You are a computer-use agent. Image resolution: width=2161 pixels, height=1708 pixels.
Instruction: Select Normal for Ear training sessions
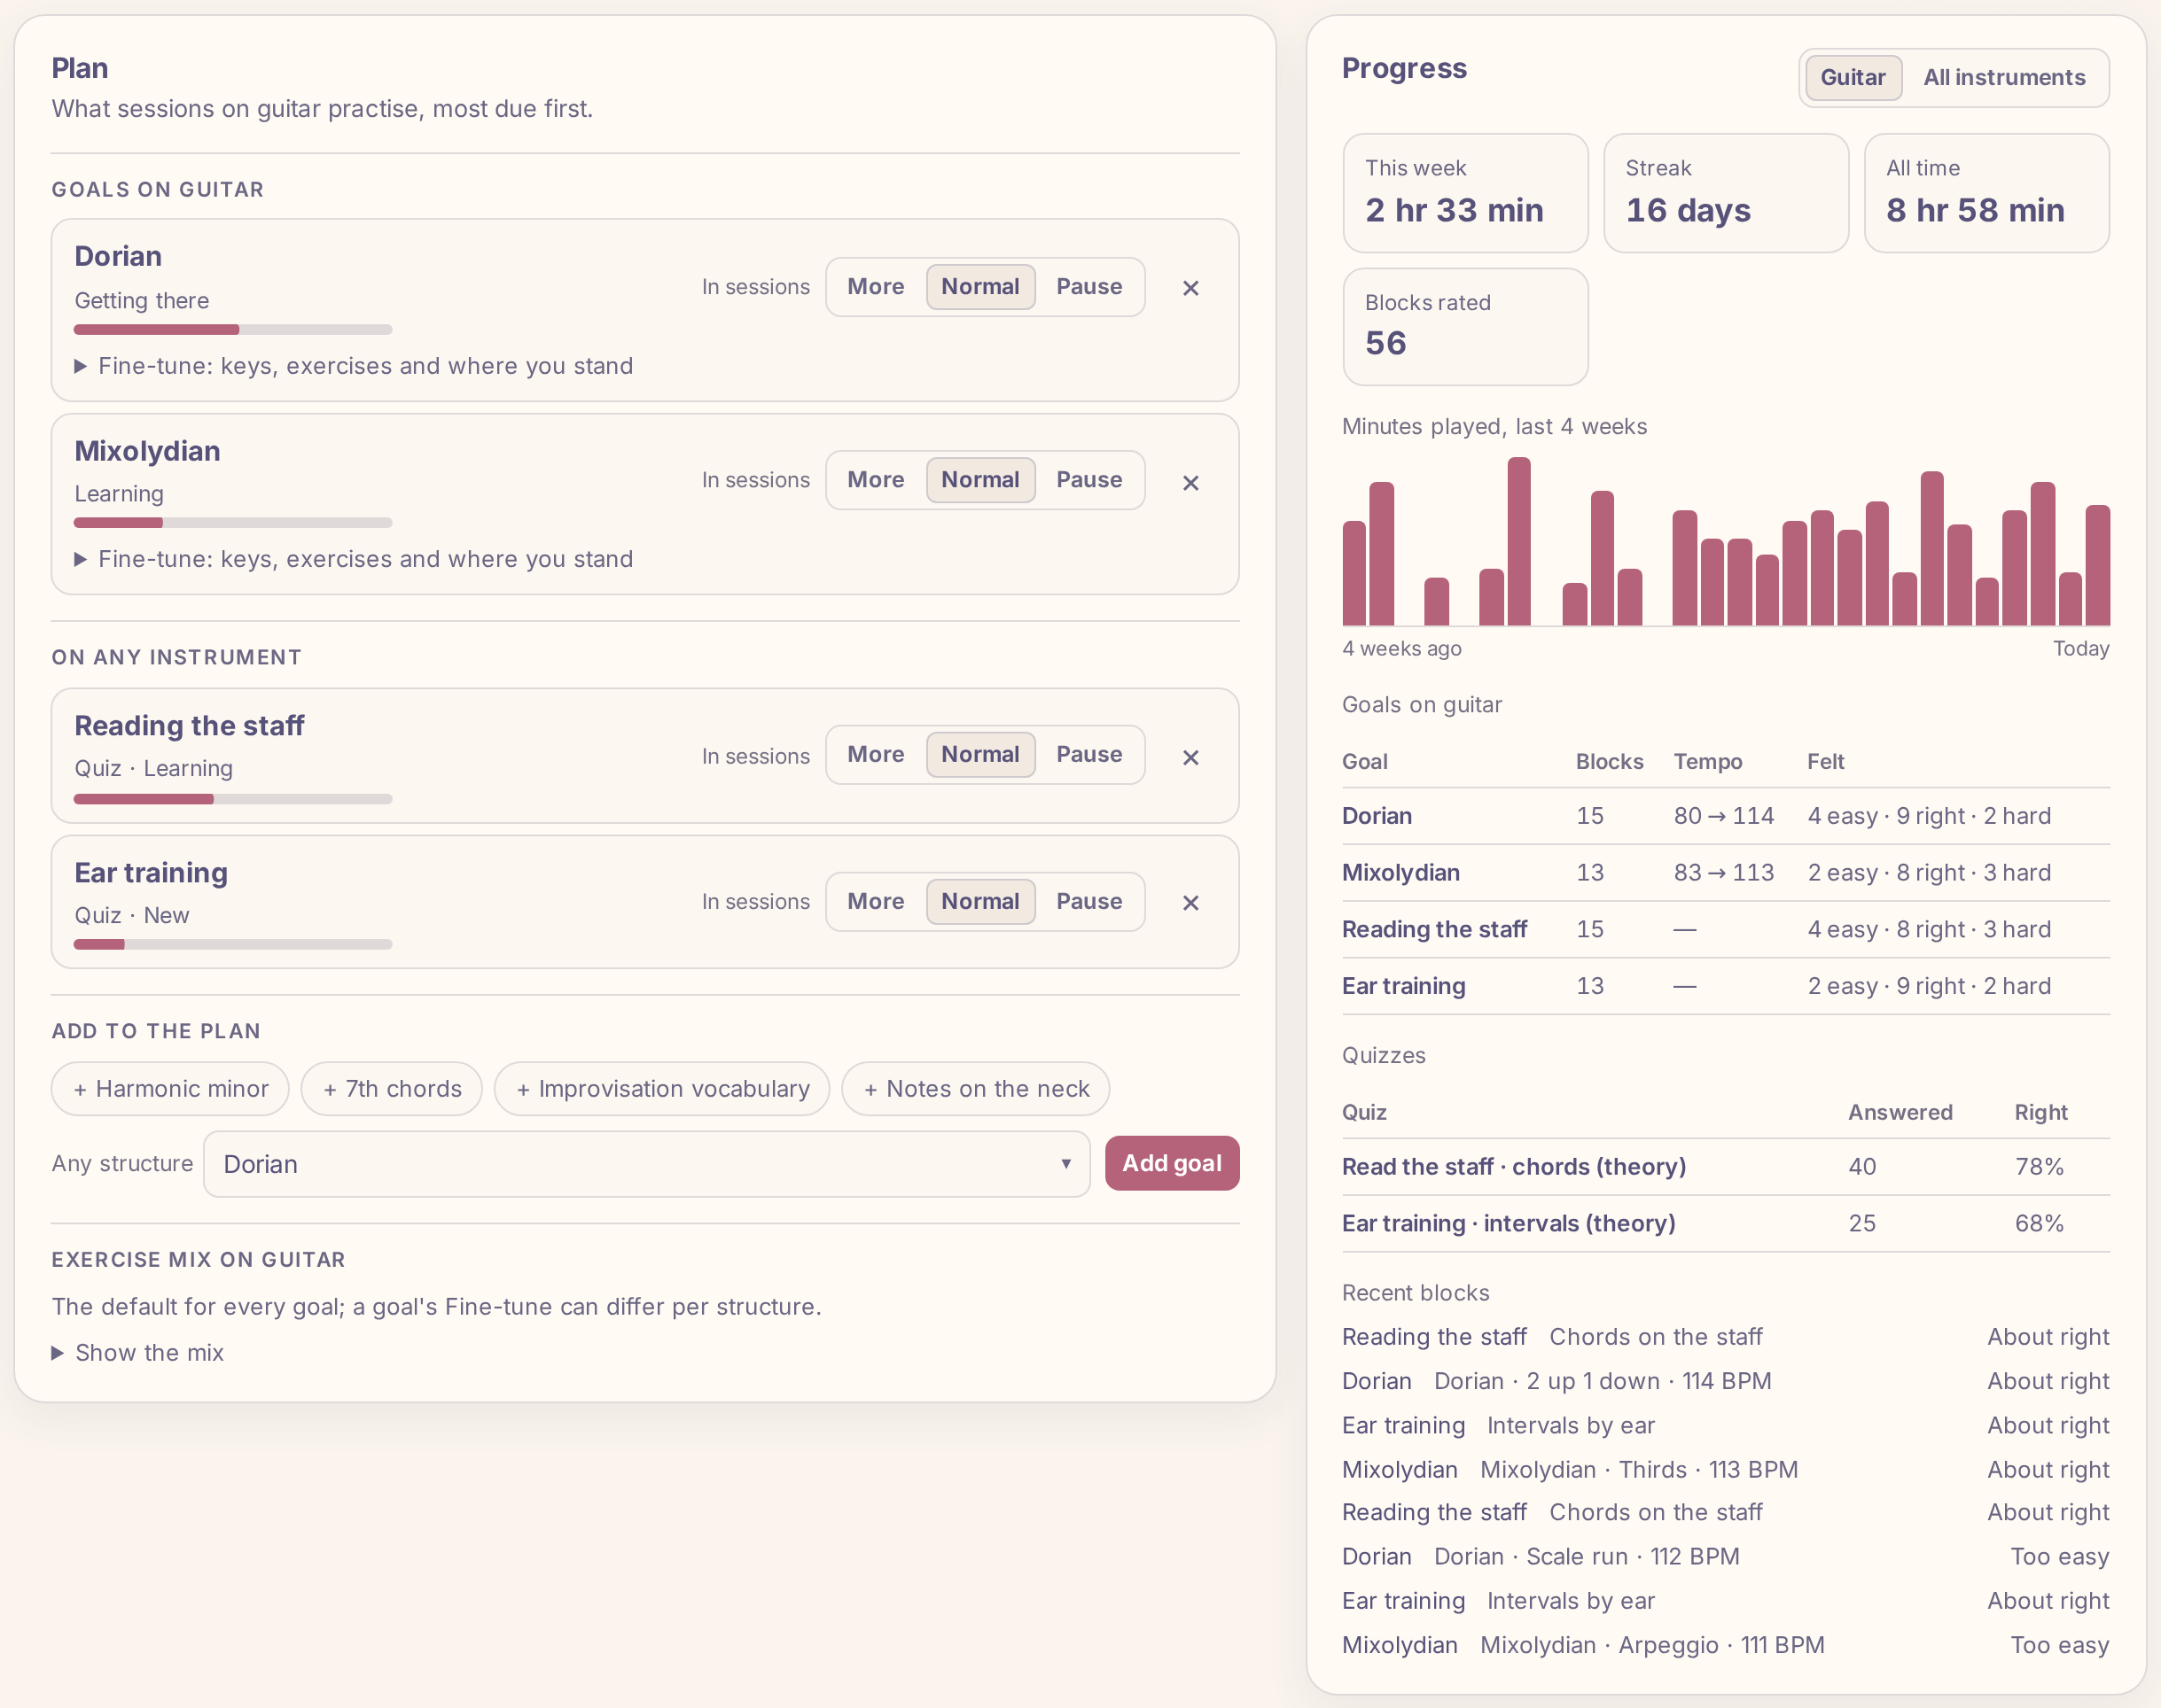click(980, 902)
